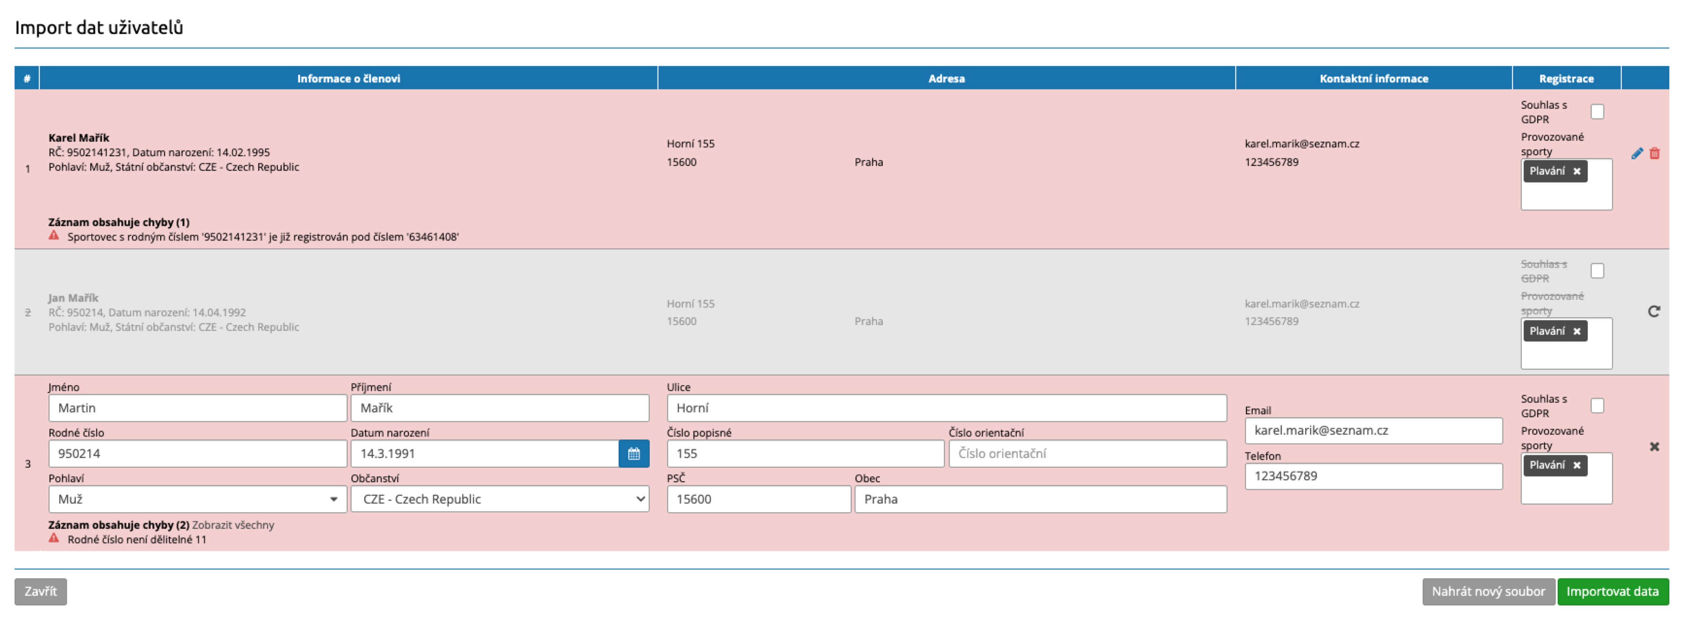Click the Kontaktní informace column header
This screenshot has width=1681, height=620.
click(1373, 78)
